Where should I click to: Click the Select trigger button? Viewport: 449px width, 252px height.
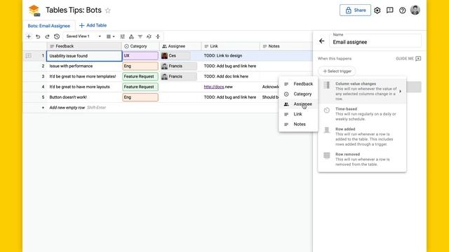(x=337, y=71)
